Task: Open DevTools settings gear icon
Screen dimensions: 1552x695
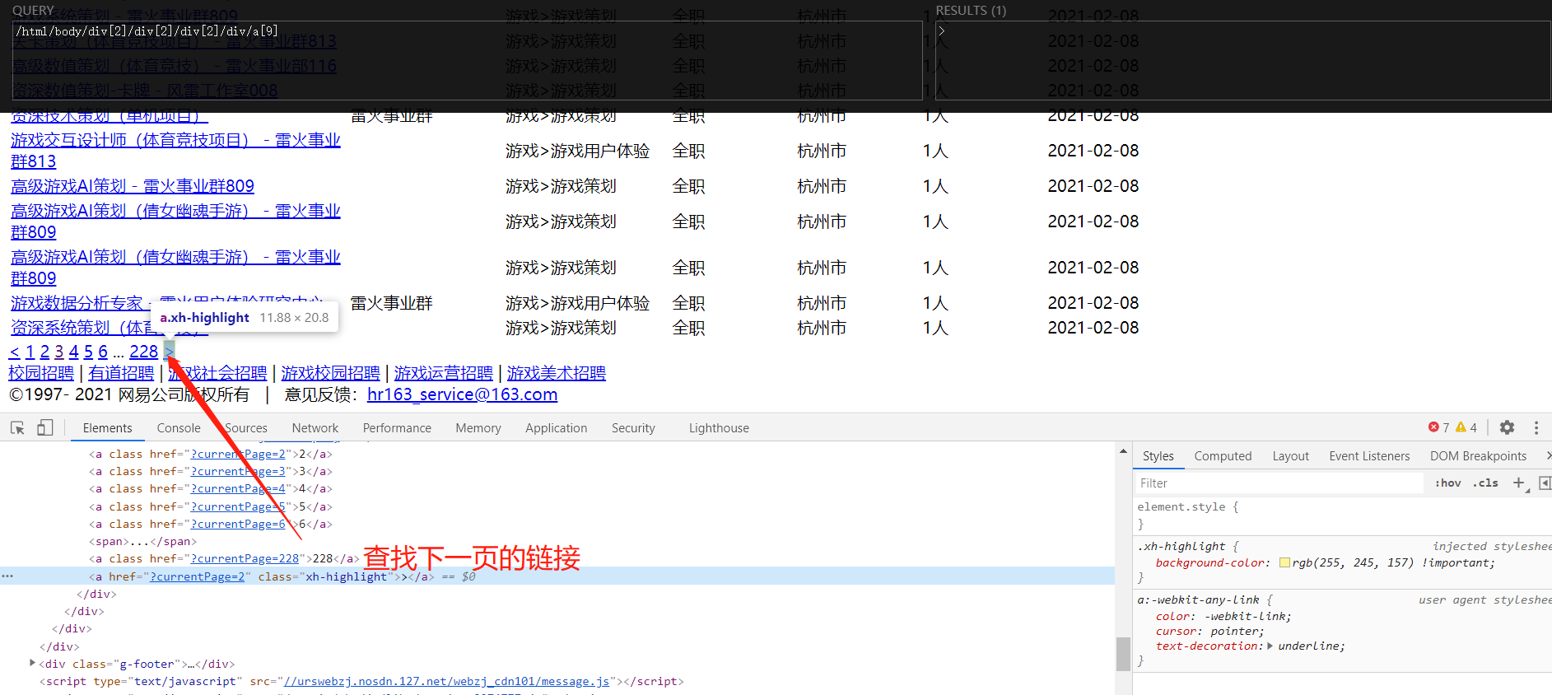Action: tap(1507, 427)
